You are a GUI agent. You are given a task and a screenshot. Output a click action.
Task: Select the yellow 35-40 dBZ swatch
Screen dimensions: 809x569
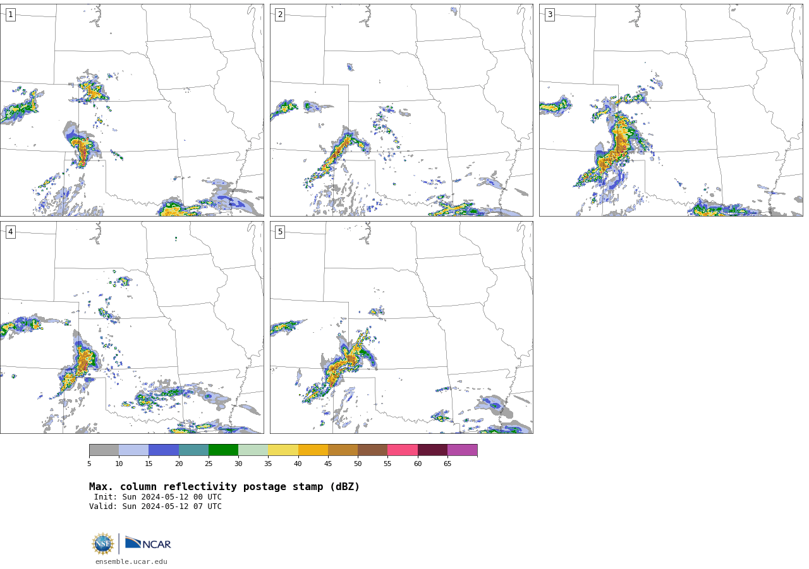click(x=283, y=450)
